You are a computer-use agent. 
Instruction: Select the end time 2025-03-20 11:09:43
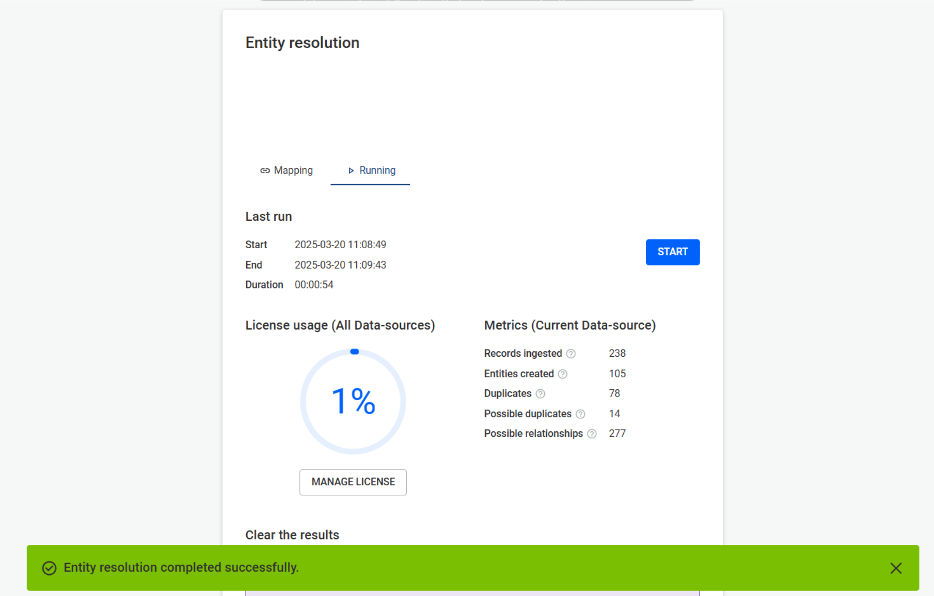click(340, 265)
